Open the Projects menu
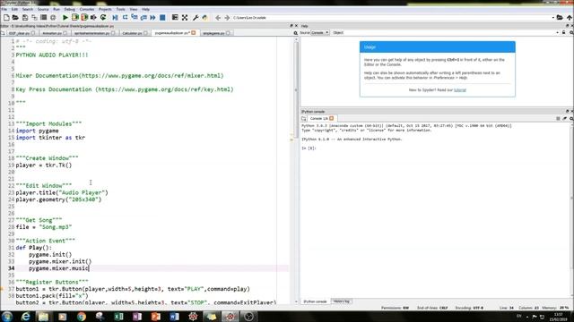 pos(105,9)
